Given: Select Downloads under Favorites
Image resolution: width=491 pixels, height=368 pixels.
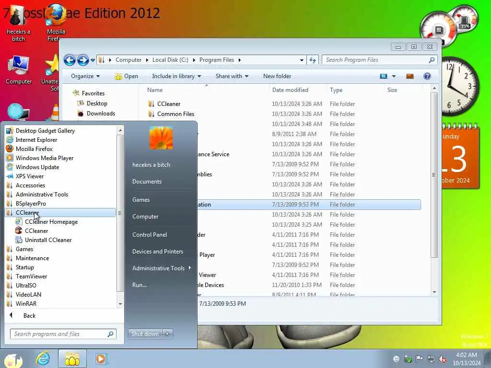Looking at the screenshot, I should (101, 113).
